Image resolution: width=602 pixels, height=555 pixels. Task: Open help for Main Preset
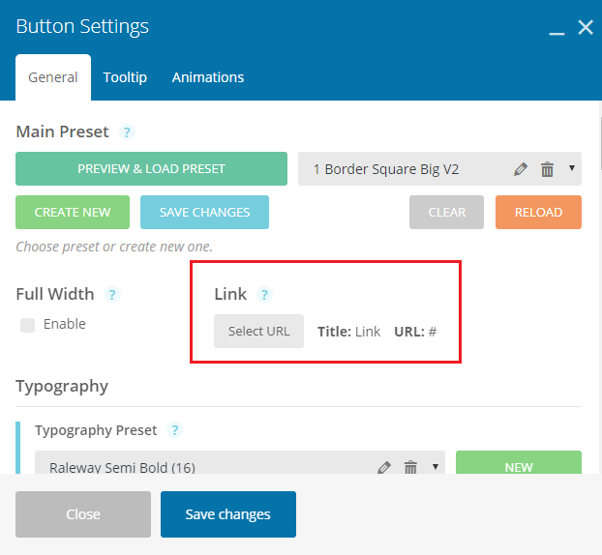(x=127, y=131)
